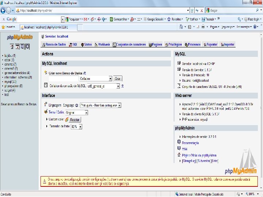Image resolution: width=263 pixels, height=197 pixels.
Task: Select the test database in sidebar
Action: point(7,95)
